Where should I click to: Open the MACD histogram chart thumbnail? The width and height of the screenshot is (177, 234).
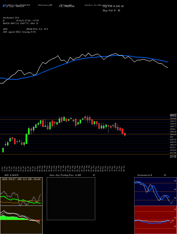tap(21, 220)
